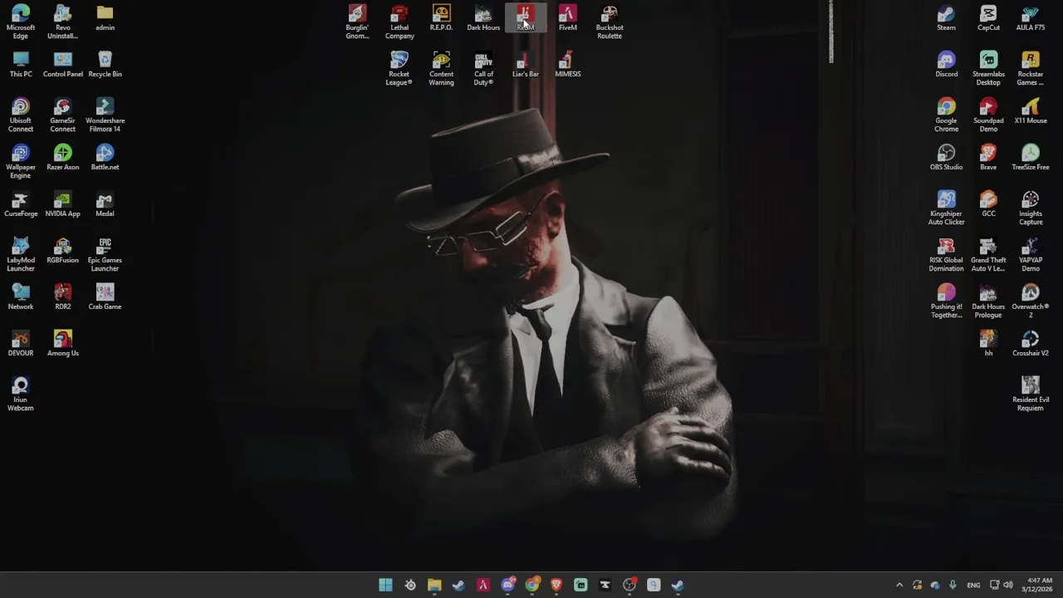Select Streamlabs Desktop shortcut on desktop
1063x598 pixels.
pyautogui.click(x=988, y=69)
